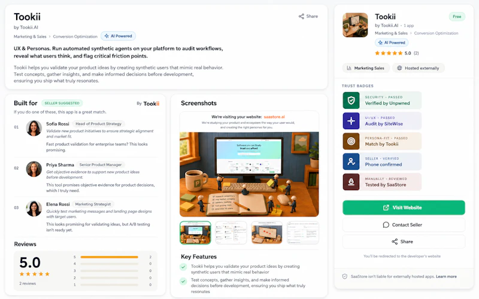Click the 1 app text in sidebar

pyautogui.click(x=409, y=26)
